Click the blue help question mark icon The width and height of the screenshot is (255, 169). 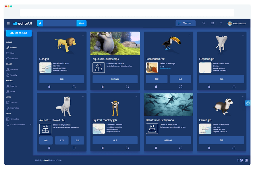click(248, 103)
